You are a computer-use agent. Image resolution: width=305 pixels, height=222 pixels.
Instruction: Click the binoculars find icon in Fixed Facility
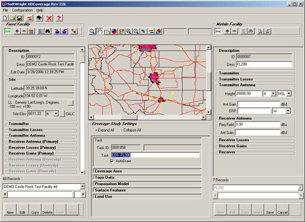pyautogui.click(x=48, y=31)
